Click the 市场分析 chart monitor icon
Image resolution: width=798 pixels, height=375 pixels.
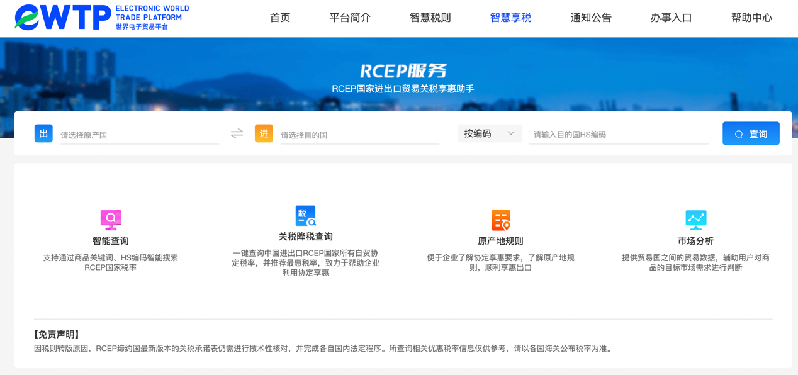(x=695, y=220)
